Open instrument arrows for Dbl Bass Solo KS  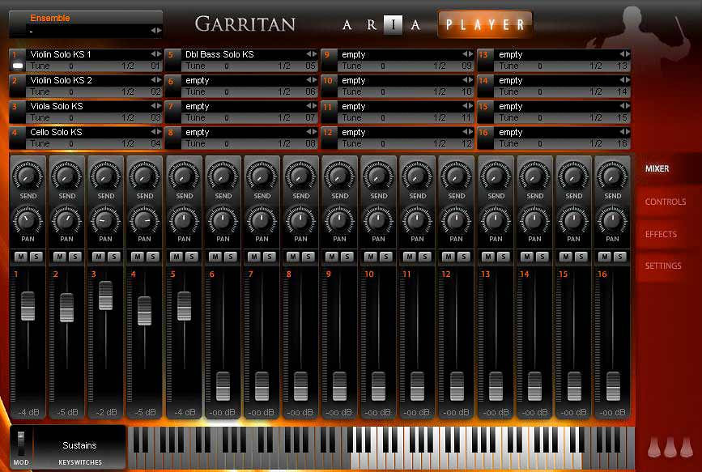pyautogui.click(x=312, y=54)
